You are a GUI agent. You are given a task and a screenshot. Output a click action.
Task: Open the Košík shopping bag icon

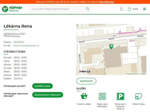click(129, 9)
